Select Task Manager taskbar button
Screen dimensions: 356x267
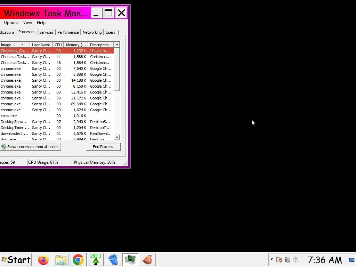[x=130, y=260]
